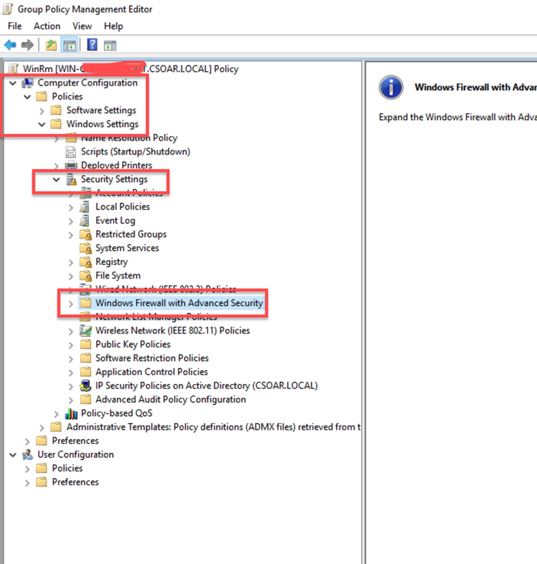Click the Back navigation arrow
Viewport: 537px width, 564px height.
click(x=10, y=45)
